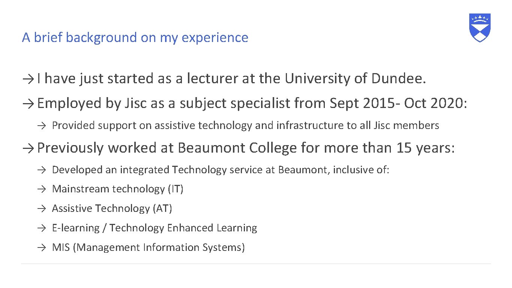Click the "Mainstream technology (IT)" text
The width and height of the screenshot is (512, 288).
pos(117,189)
